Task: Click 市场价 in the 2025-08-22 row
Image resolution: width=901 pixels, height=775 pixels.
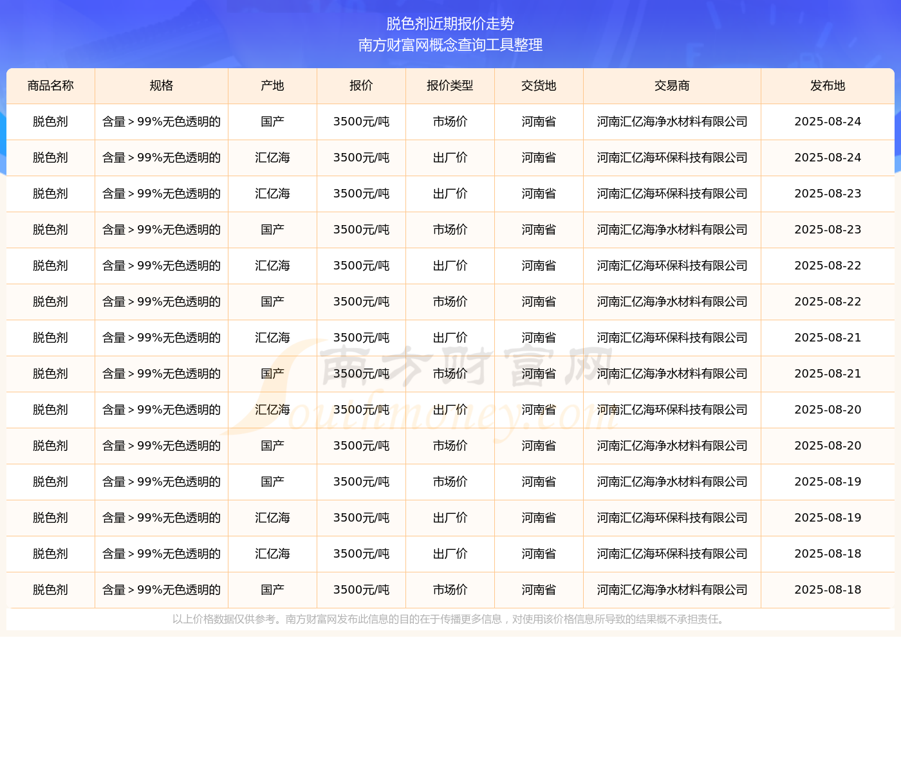Action: coord(450,302)
